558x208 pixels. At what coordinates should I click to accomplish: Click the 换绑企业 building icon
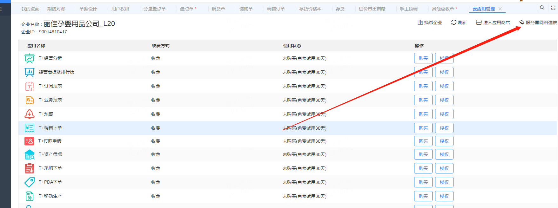click(x=420, y=22)
